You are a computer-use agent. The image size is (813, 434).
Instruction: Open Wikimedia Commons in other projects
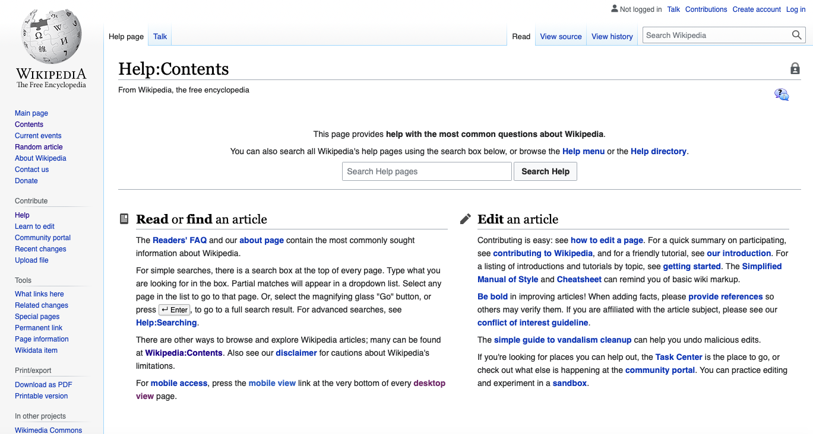[x=49, y=430]
